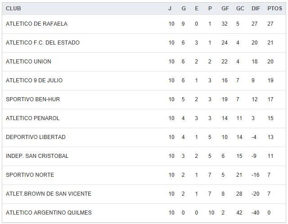Open ATLETICO 9 DE JULIO entry
288x224 pixels.
click(x=34, y=81)
